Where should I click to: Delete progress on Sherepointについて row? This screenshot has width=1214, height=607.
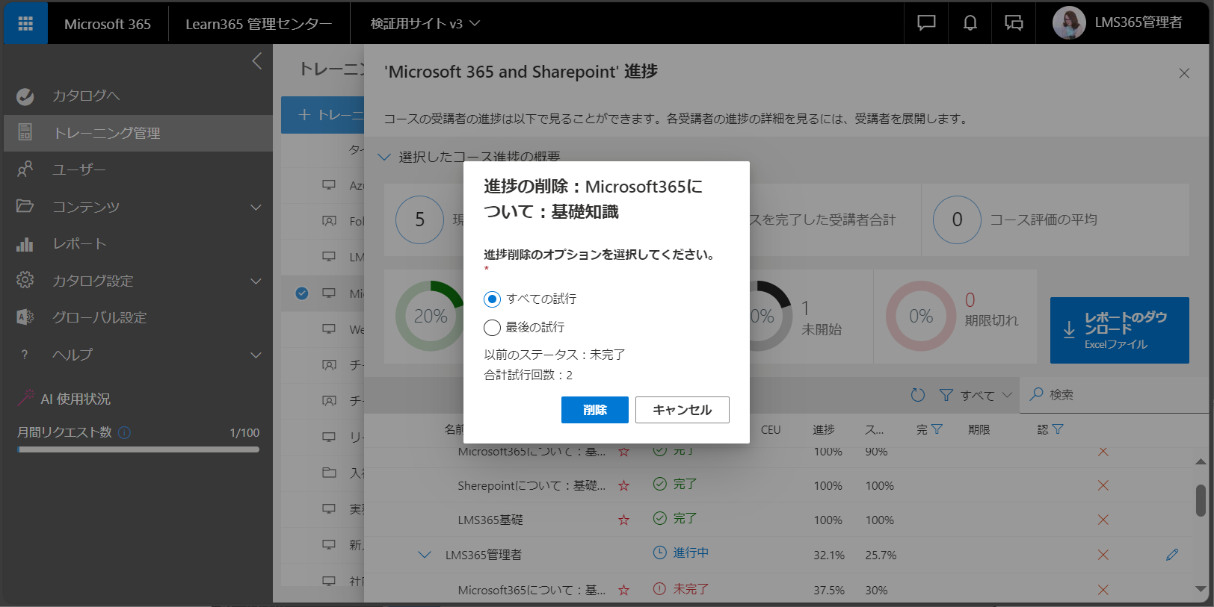click(1103, 485)
